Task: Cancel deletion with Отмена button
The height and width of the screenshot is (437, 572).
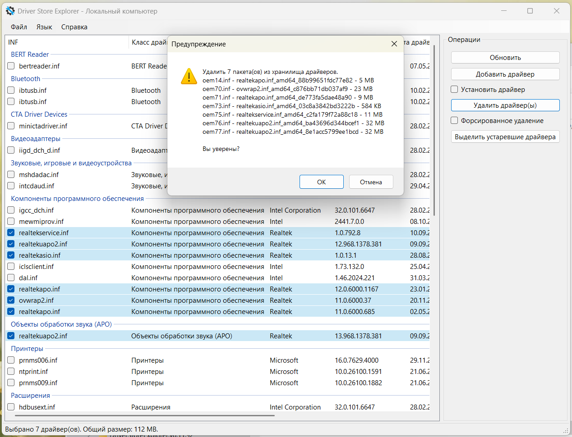Action: (371, 182)
